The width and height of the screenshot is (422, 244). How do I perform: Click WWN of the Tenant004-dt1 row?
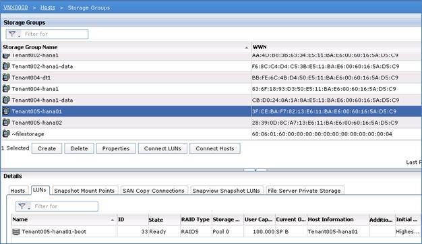pyautogui.click(x=325, y=78)
